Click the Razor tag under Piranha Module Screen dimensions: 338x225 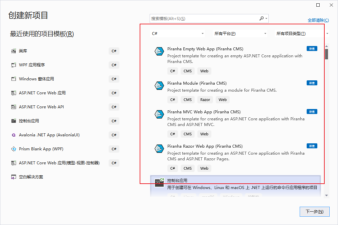pyautogui.click(x=205, y=100)
